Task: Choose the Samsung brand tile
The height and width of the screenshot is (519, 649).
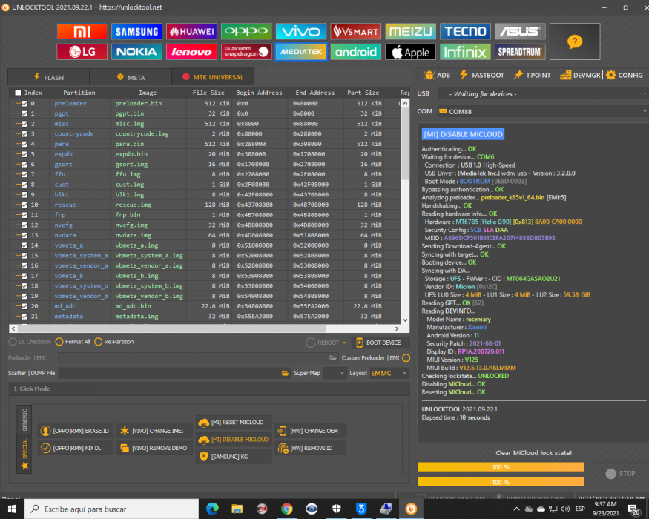Action: [x=136, y=32]
